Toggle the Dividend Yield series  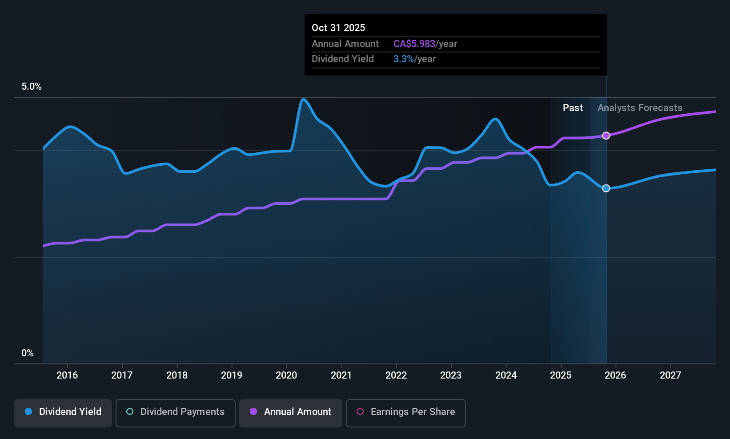63,413
